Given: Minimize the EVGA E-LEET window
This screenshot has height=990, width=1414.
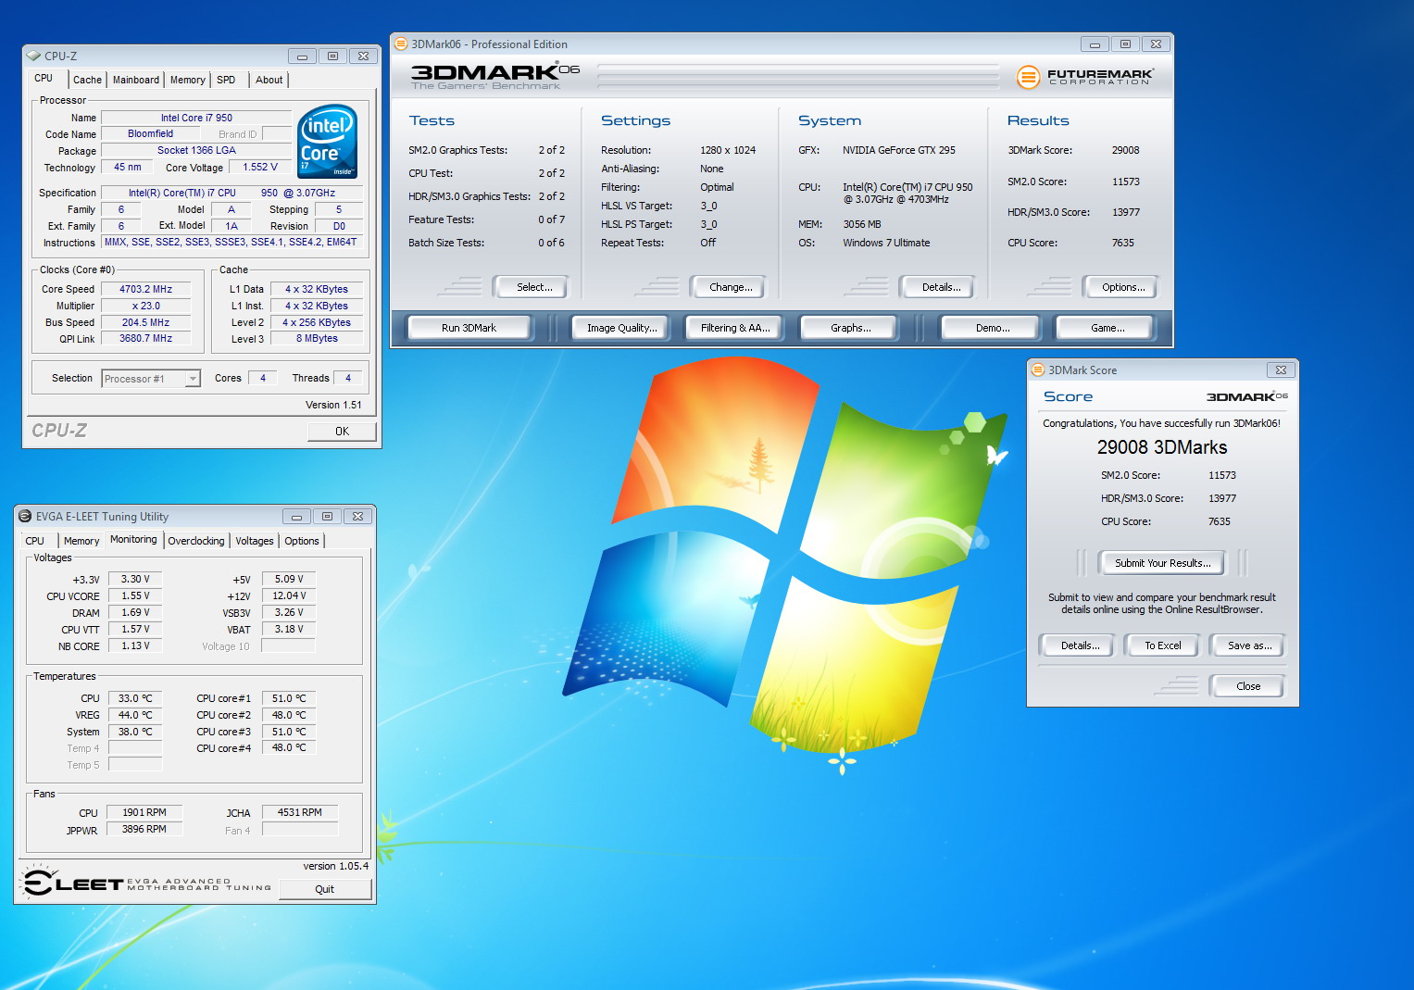Looking at the screenshot, I should (x=296, y=517).
